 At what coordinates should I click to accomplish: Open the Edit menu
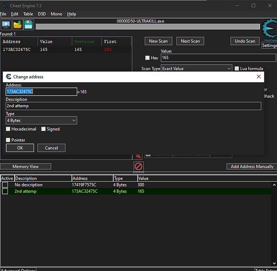(15, 14)
